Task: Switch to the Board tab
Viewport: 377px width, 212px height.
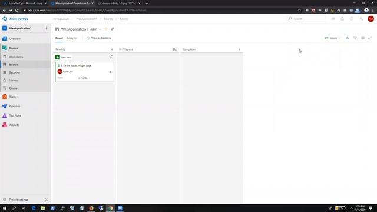Action: (59, 38)
